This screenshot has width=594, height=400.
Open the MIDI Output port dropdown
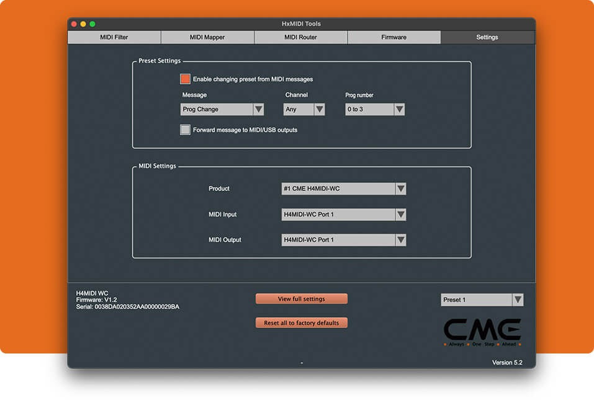344,240
